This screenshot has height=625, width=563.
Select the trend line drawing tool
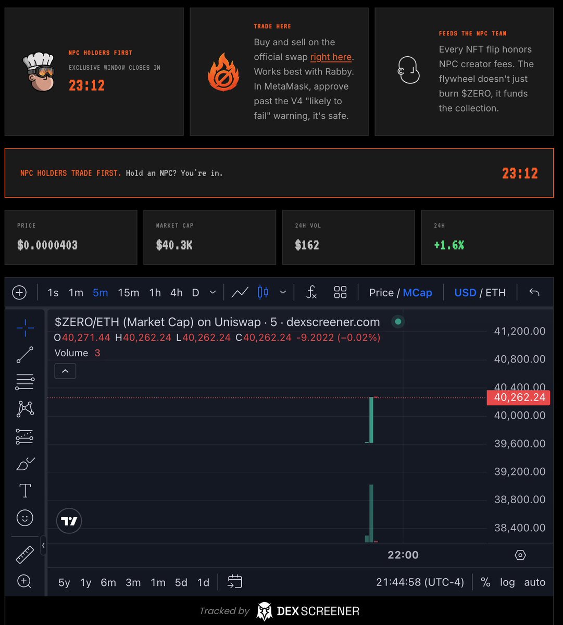(24, 355)
